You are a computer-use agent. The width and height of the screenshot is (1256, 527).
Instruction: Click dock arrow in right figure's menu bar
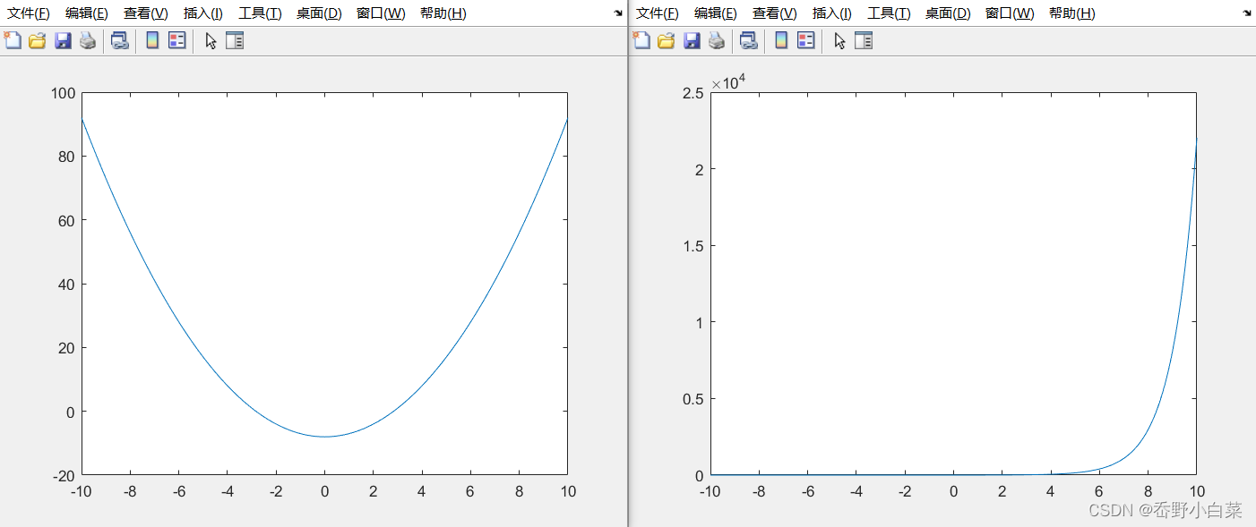[x=1248, y=13]
